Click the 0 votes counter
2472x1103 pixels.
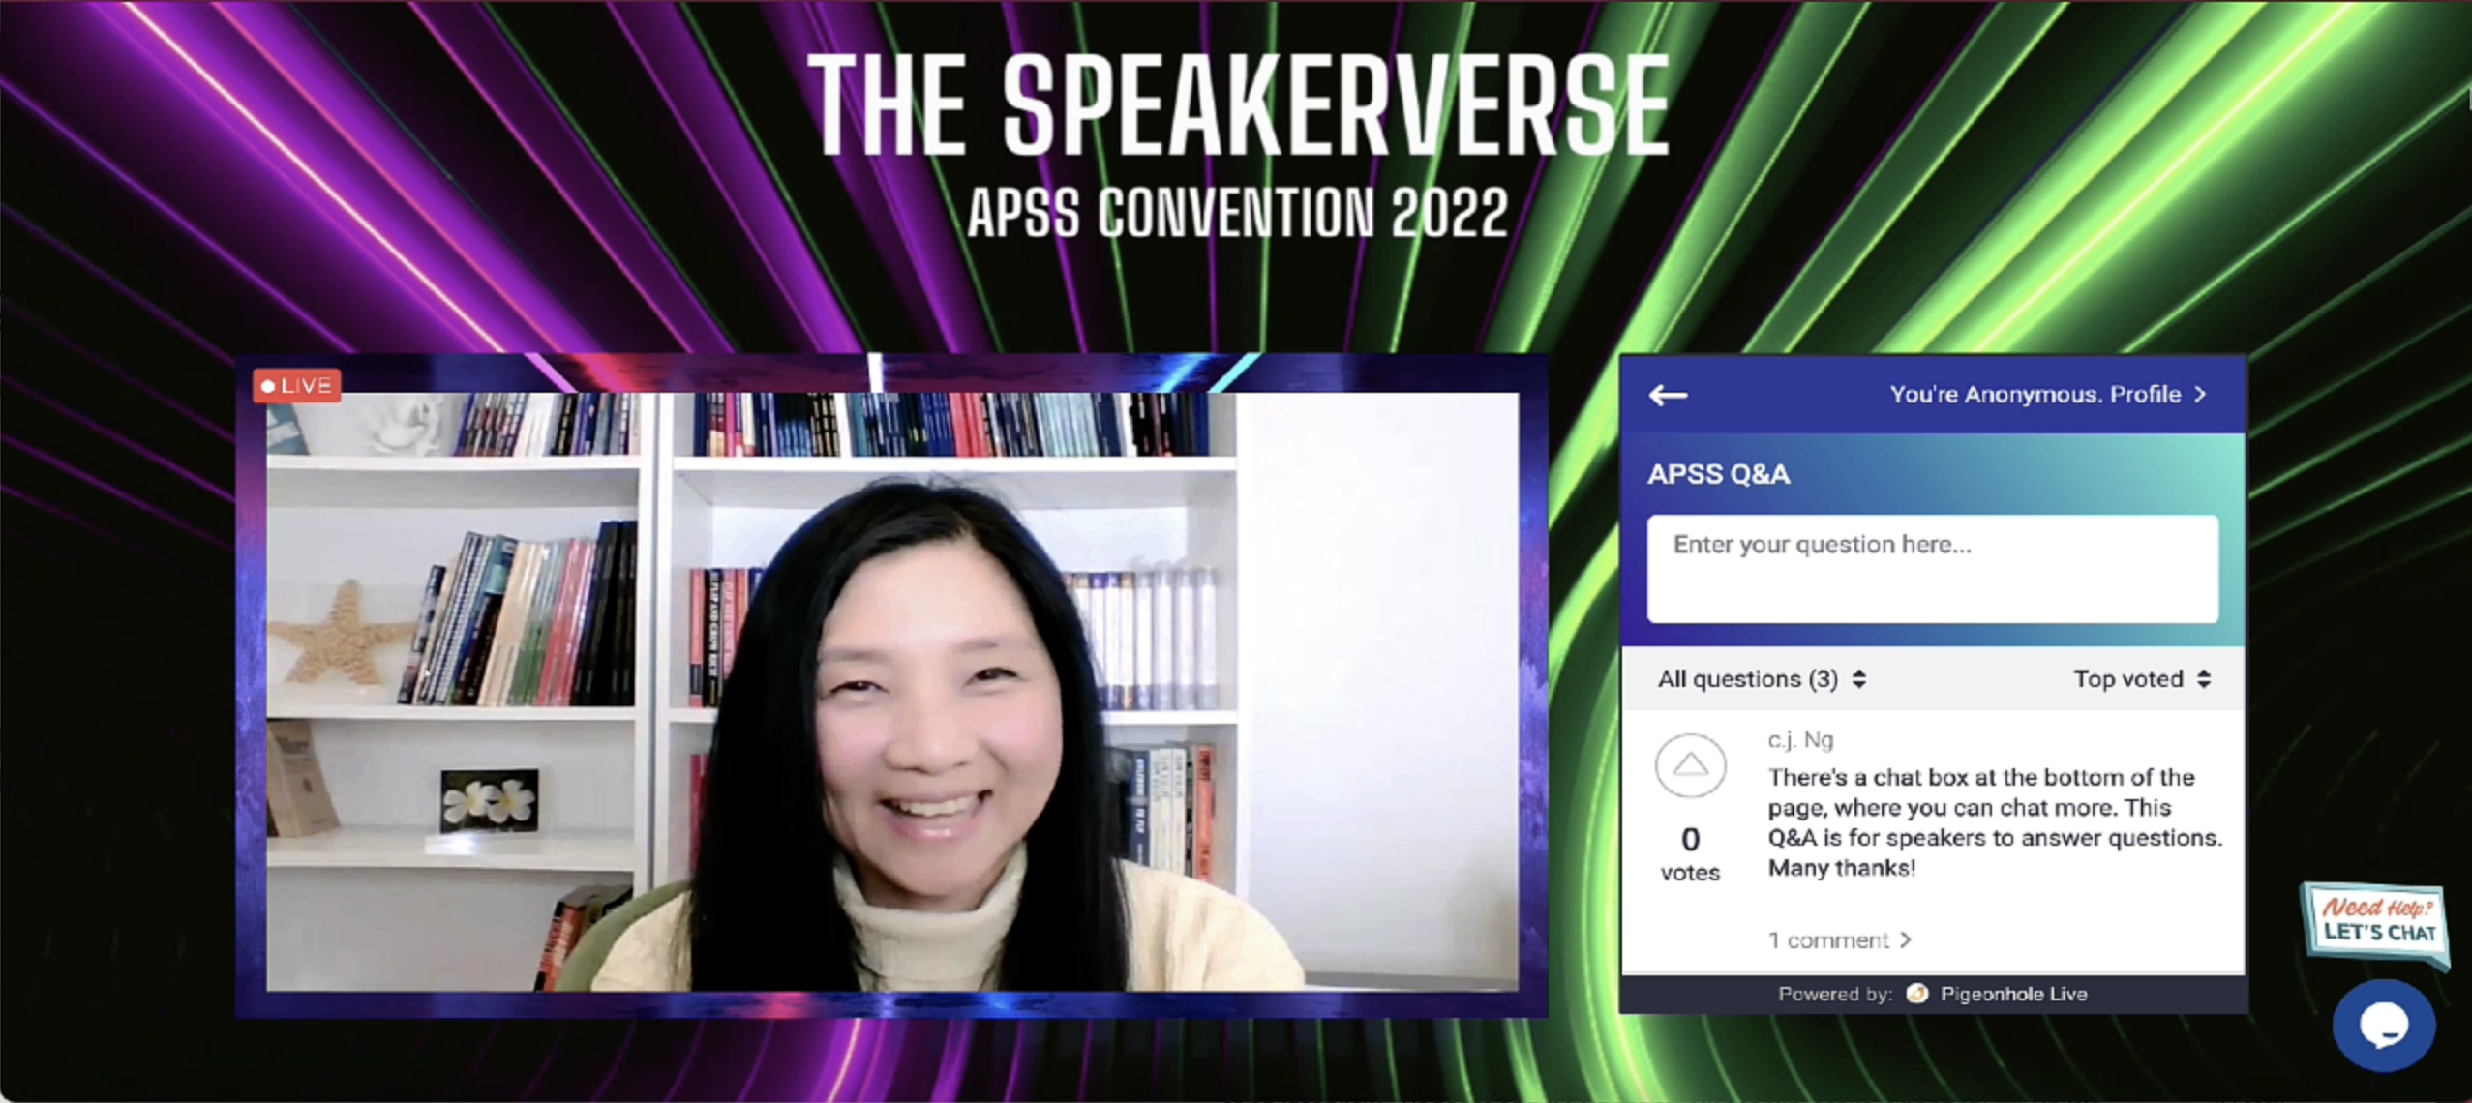click(1690, 853)
